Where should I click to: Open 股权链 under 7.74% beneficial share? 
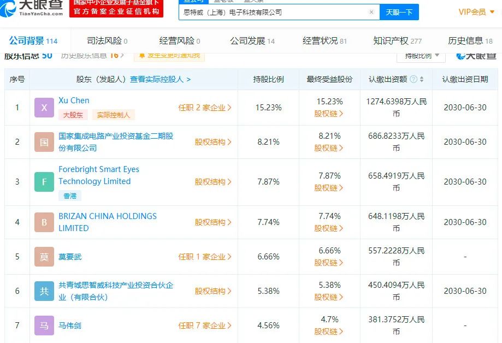[329, 228]
